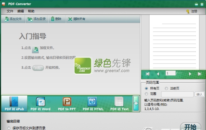Jump to the last preview page

tap(199, 74)
